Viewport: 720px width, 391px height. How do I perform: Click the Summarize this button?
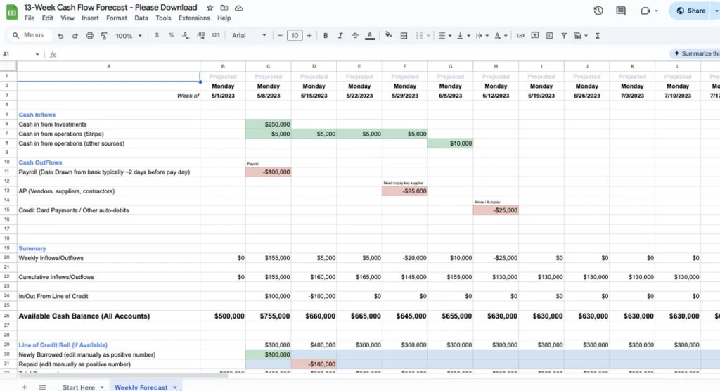pyautogui.click(x=696, y=53)
